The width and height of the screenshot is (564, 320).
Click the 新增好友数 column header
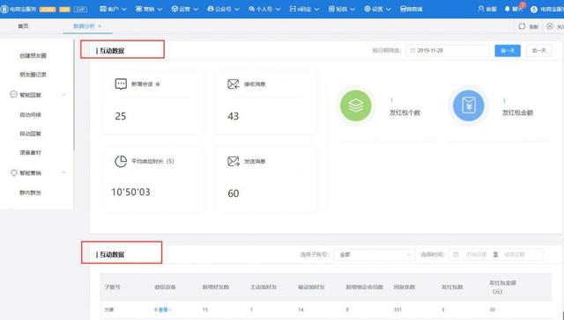click(x=215, y=287)
